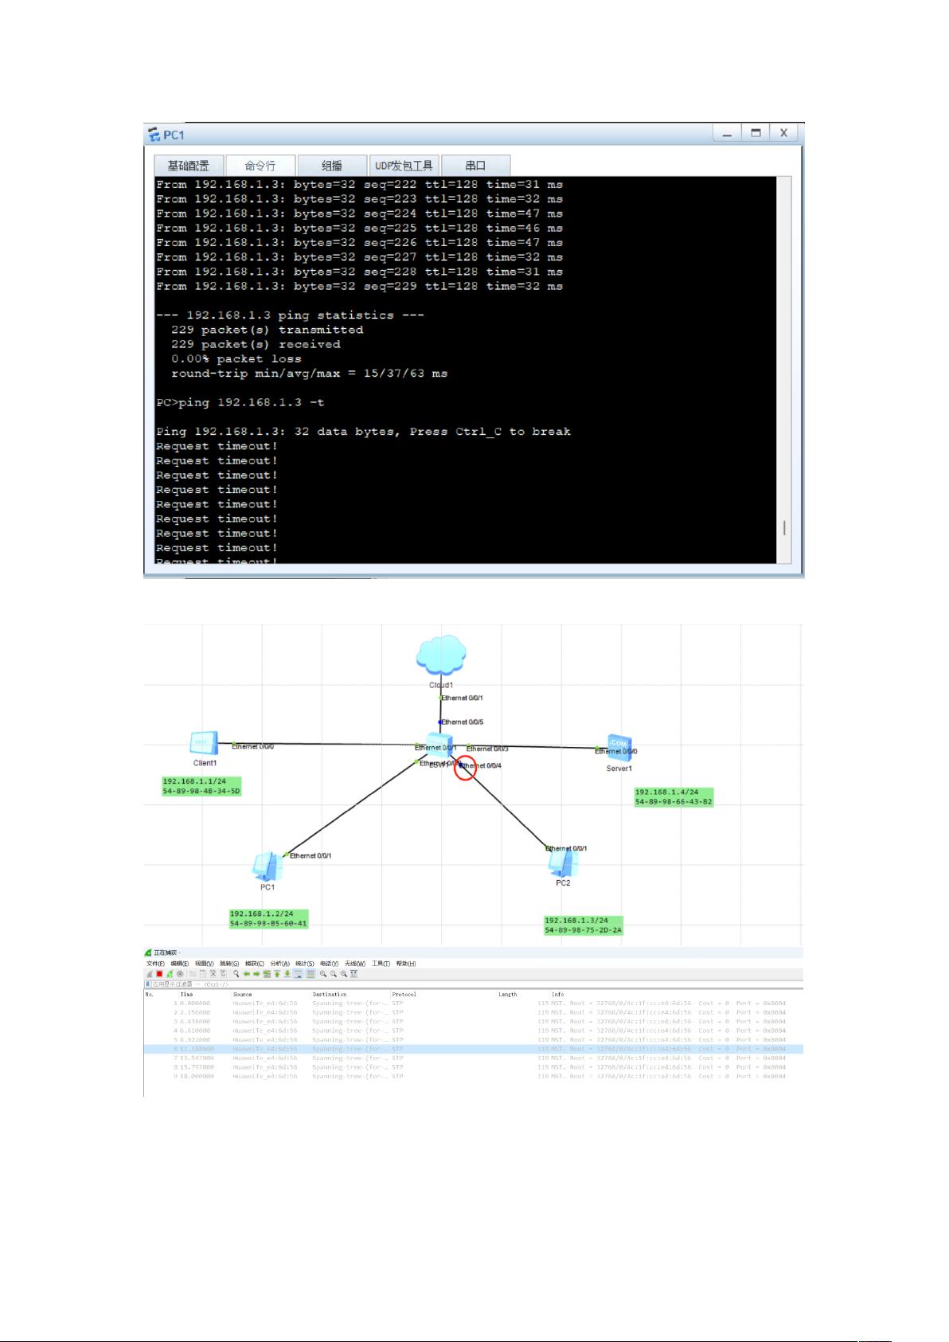Screen dimensions: 949x1342
Task: Click the PC2 computer icon
Action: point(563,863)
